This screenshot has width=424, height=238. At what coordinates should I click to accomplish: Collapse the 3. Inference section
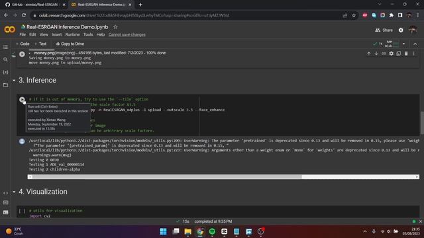click(14, 80)
